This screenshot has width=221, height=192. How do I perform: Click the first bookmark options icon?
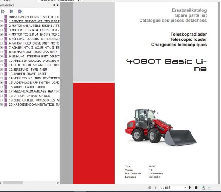coord(3,11)
